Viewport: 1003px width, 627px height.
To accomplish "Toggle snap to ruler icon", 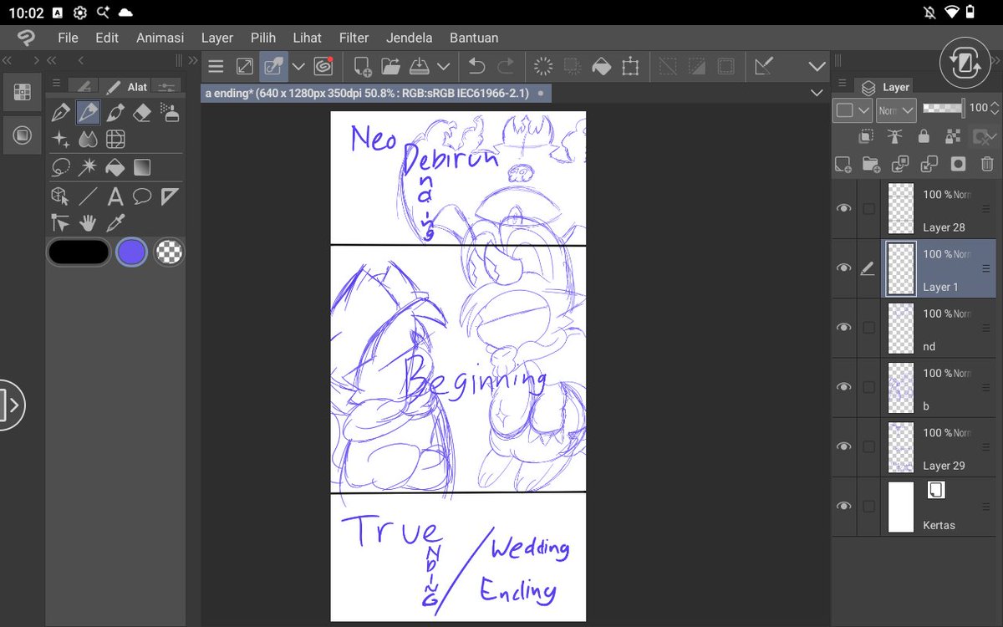I will pos(763,66).
